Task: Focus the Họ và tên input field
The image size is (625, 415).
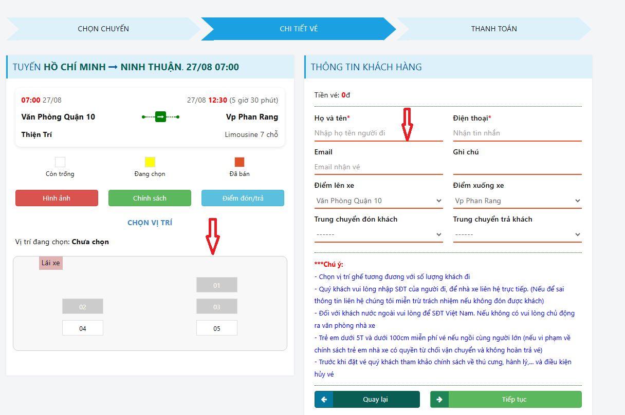Action: 378,133
